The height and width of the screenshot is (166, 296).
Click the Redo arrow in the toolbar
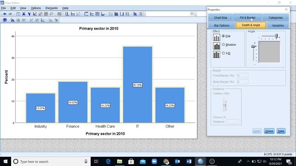pos(10,14)
